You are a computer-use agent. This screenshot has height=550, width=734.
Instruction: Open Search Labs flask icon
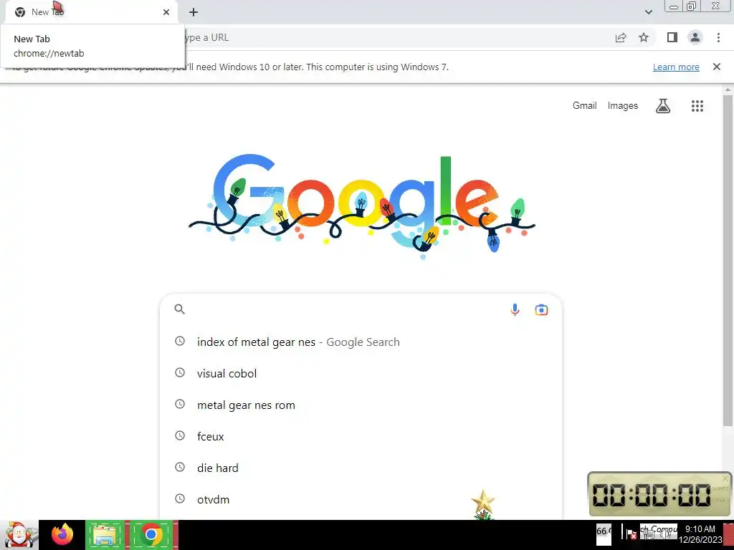[x=663, y=106]
